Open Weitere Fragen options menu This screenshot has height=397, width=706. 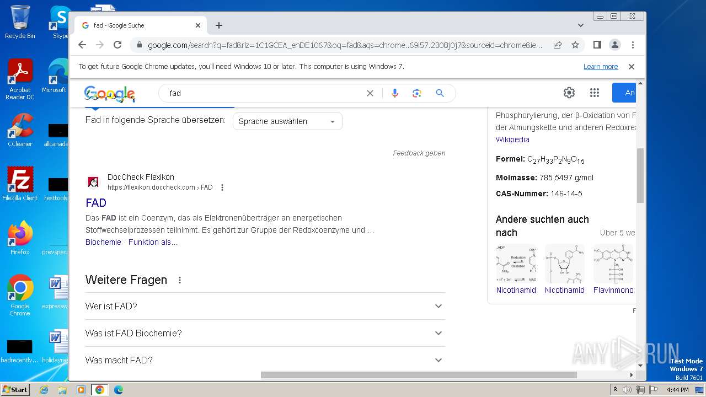pos(179,280)
